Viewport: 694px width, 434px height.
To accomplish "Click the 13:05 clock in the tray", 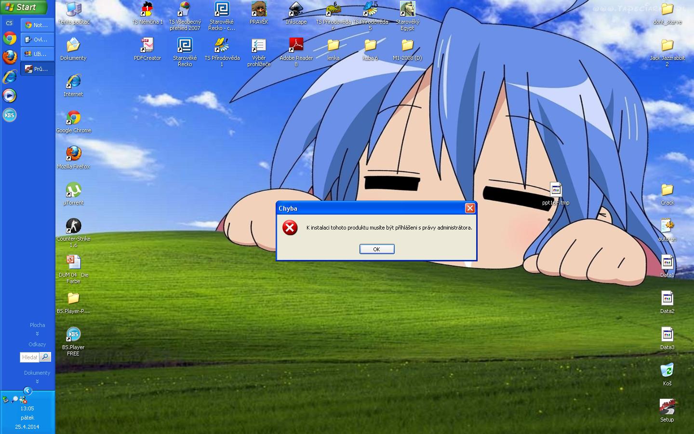I will point(27,408).
